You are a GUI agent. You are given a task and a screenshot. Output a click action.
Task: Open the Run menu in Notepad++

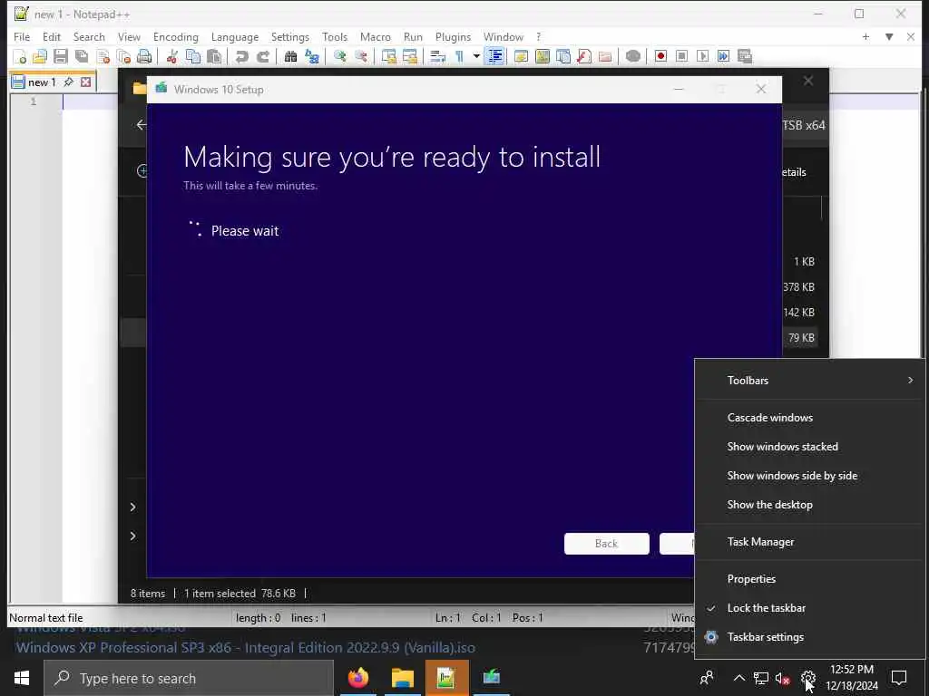pos(413,36)
